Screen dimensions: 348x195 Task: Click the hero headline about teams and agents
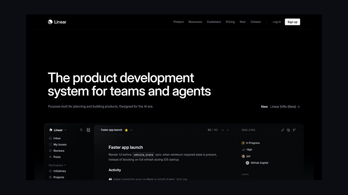(129, 84)
